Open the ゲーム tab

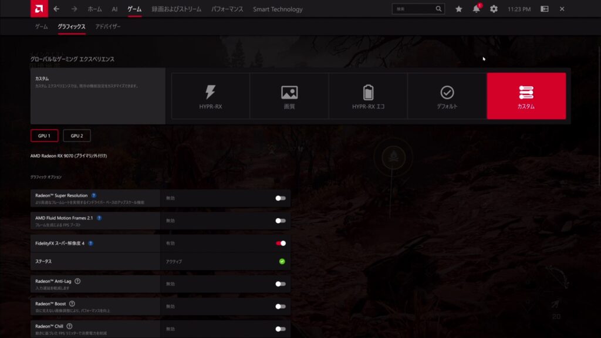pos(134,9)
